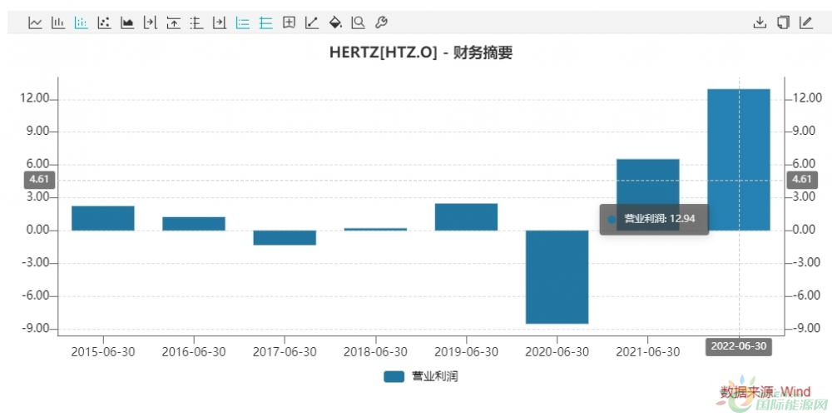Click the copy chart icon
This screenshot has width=832, height=417.
(x=783, y=22)
